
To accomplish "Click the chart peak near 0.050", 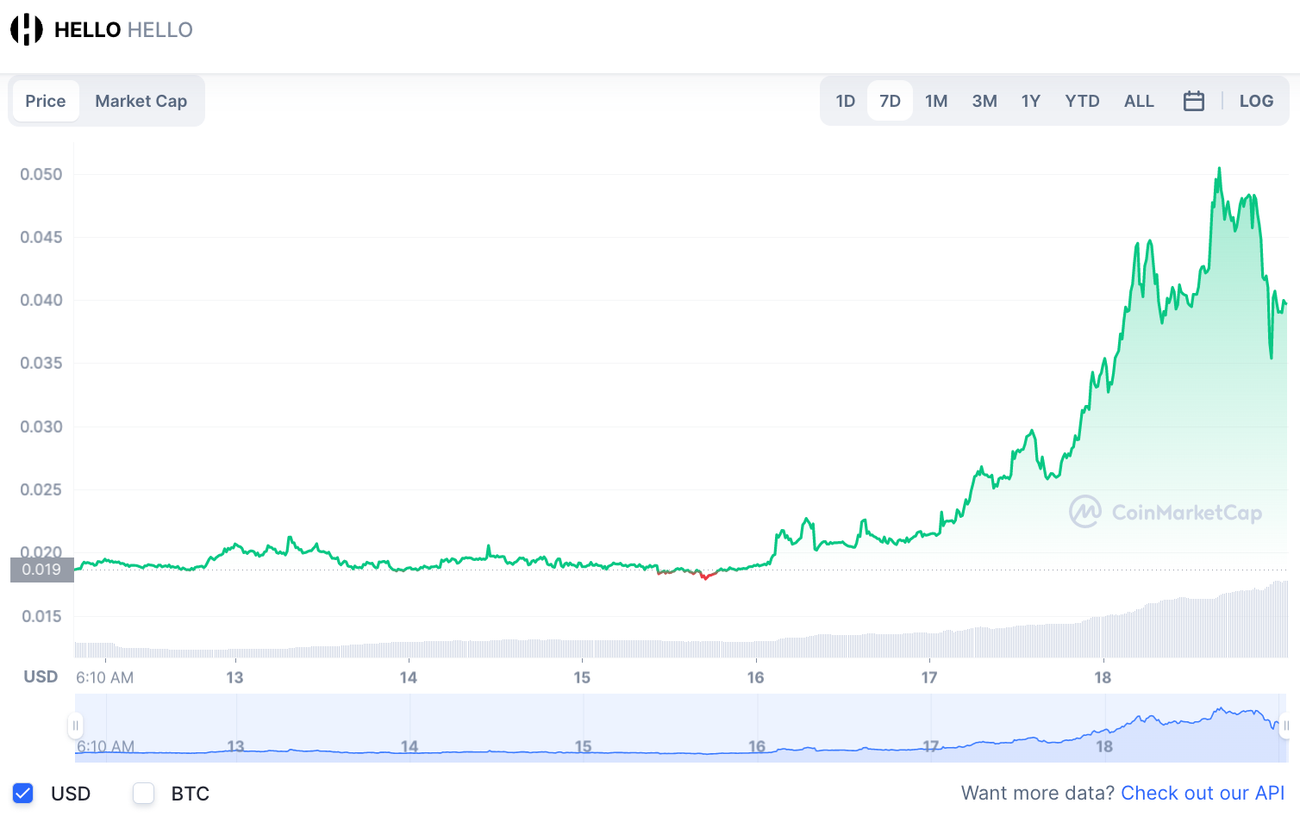I will click(1219, 169).
